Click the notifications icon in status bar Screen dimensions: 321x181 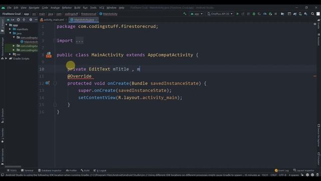pyautogui.click(x=317, y=175)
